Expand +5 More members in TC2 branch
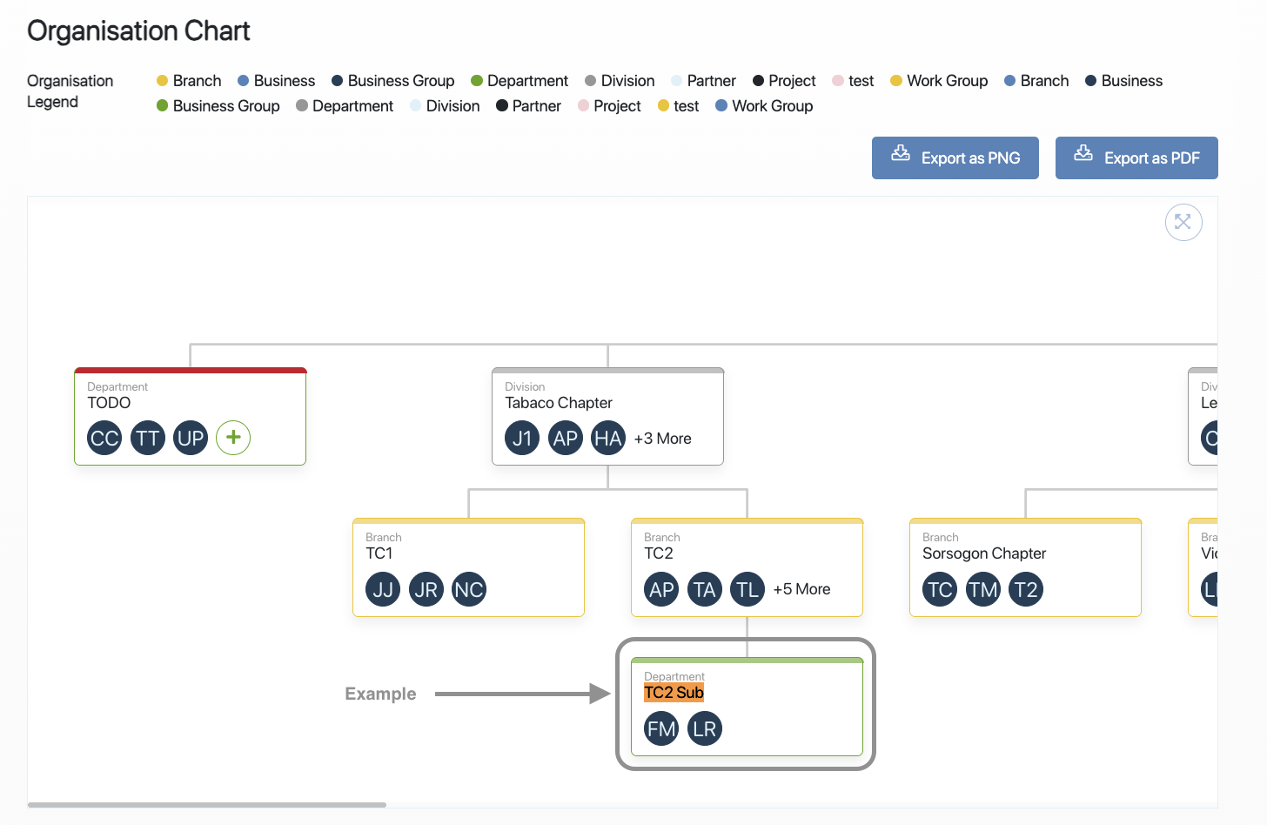 [x=801, y=589]
